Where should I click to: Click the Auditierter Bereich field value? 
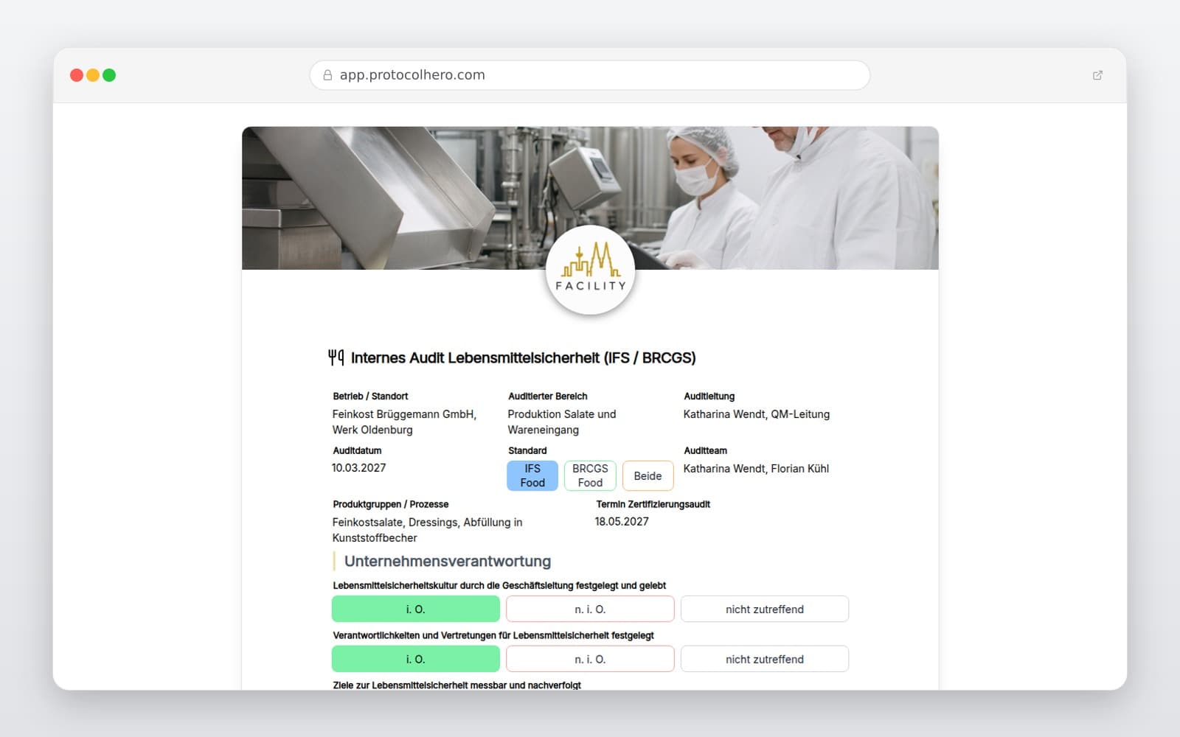[562, 422]
